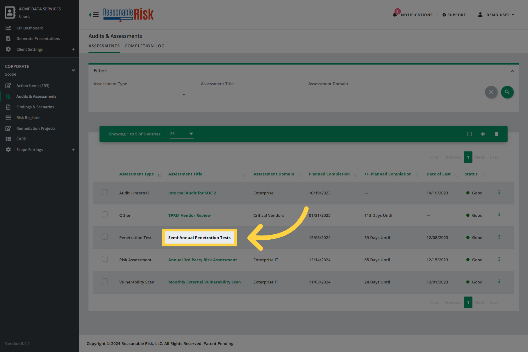Check the Audit - Internal row checkbox
528x352 pixels.
[105, 192]
